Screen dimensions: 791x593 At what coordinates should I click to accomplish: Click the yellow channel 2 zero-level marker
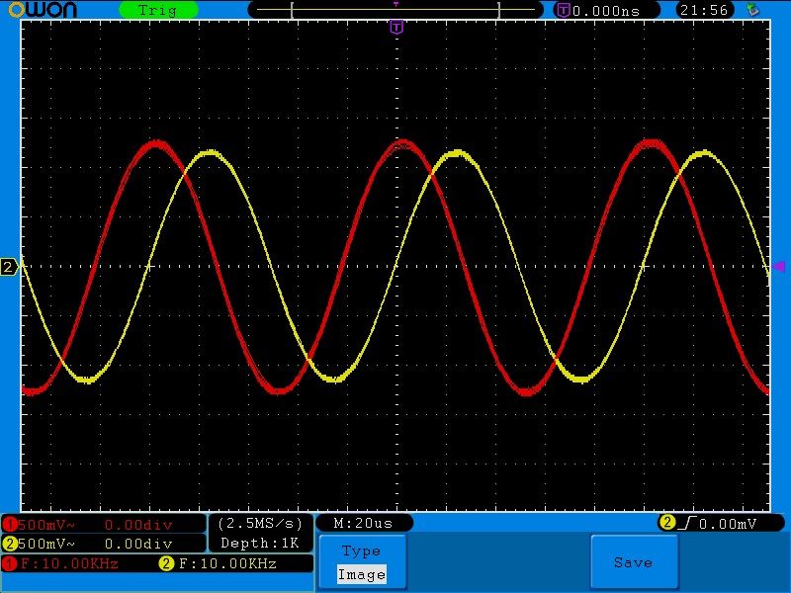coord(9,267)
